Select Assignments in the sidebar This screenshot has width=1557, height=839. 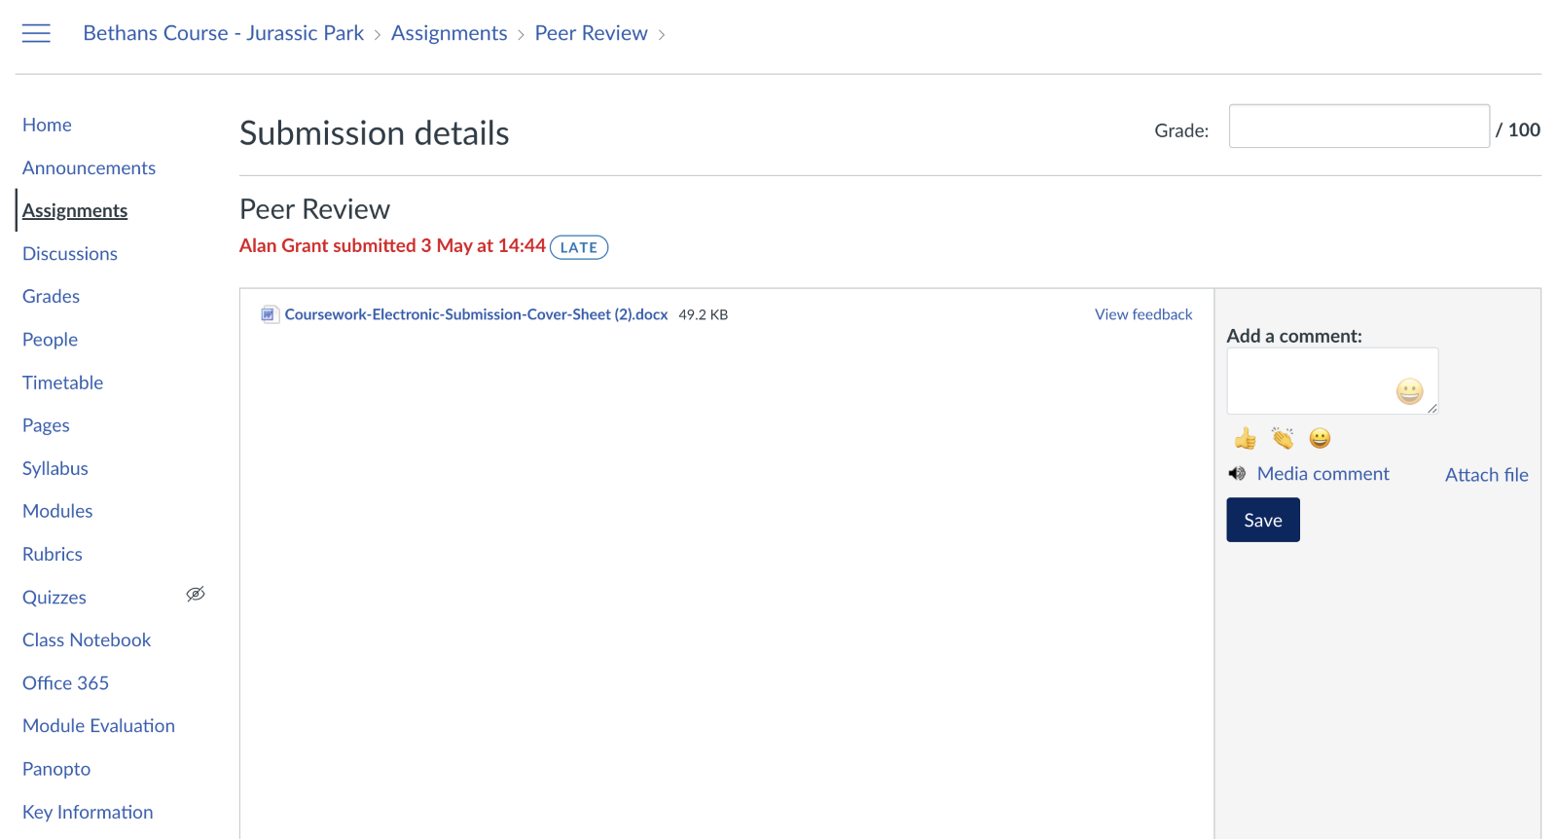coord(75,210)
